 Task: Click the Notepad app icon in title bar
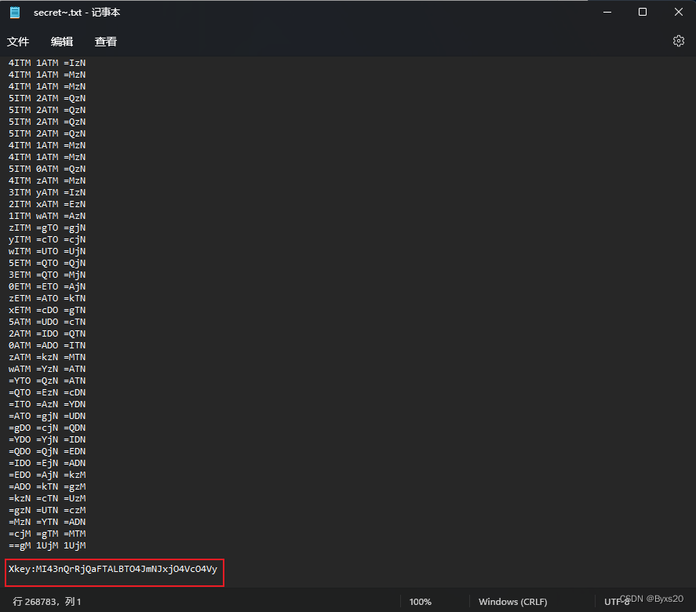(15, 13)
